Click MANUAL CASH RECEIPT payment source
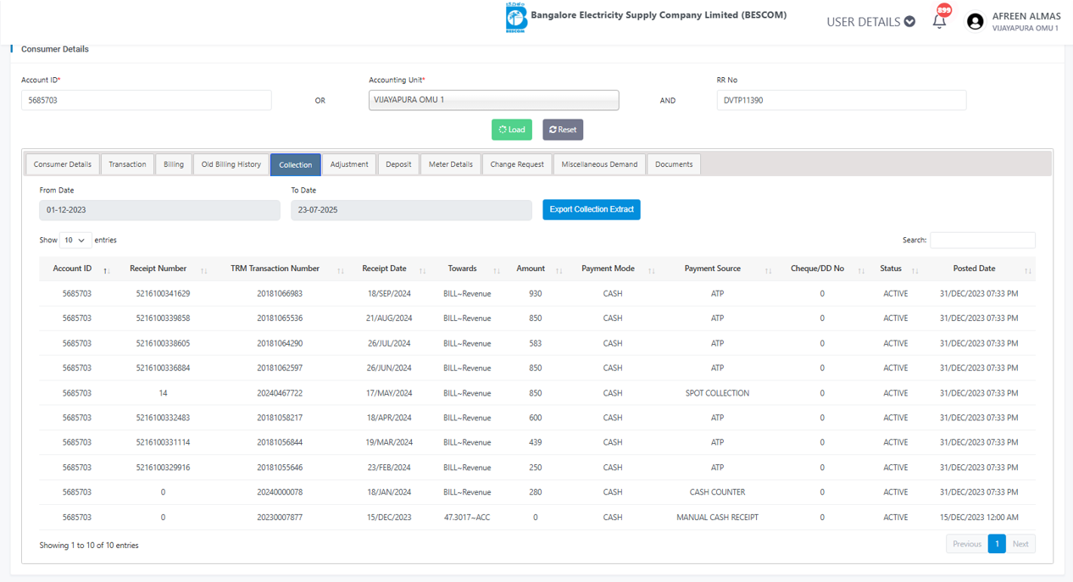 [717, 517]
